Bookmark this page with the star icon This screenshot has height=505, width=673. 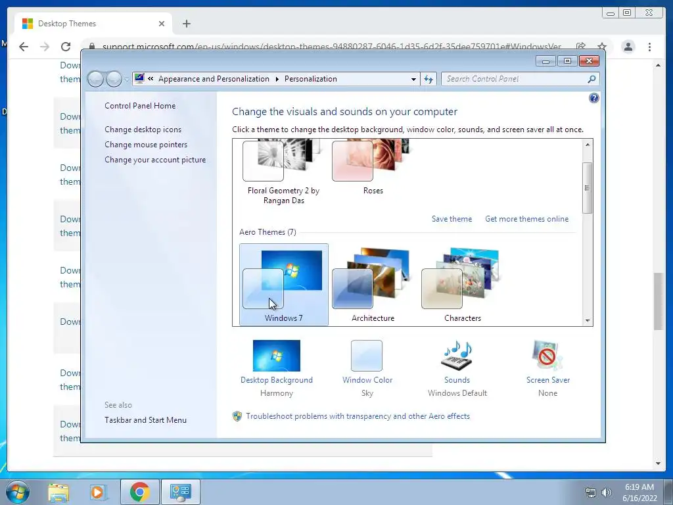tap(602, 47)
